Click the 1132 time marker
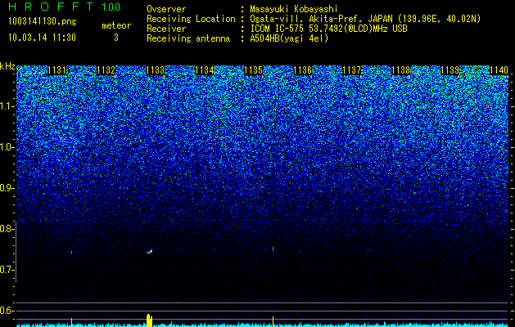 (106, 70)
